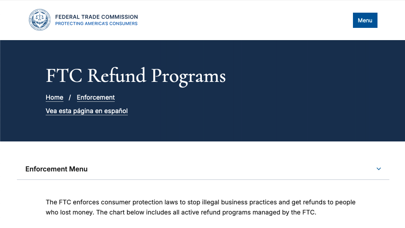
Task: Open the Enforcement breadcrumb link
Action: (x=96, y=98)
